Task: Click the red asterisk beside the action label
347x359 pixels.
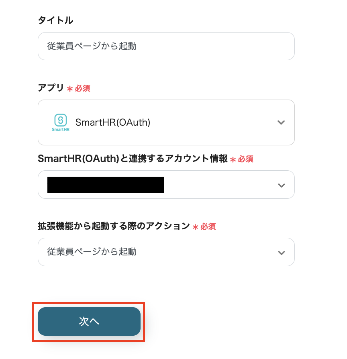Action: (x=196, y=227)
